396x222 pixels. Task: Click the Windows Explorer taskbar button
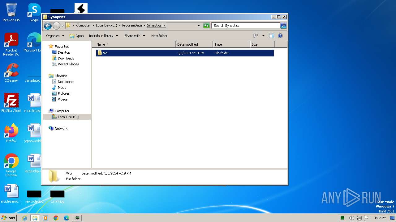click(35, 218)
